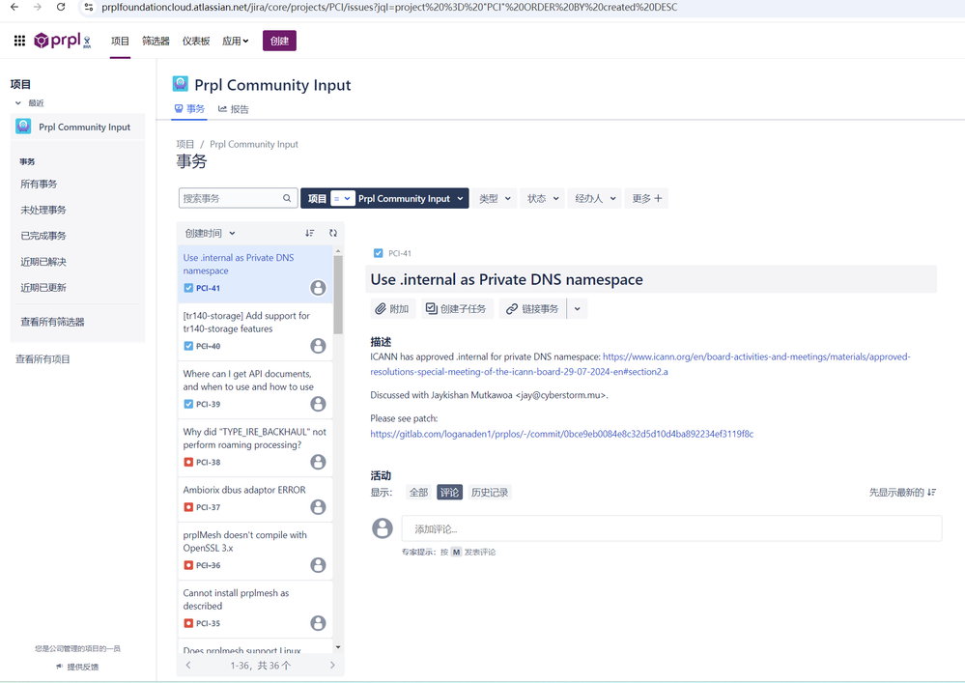965x683 pixels.
Task: Click assignee avatar on PCI-41 card
Action: (x=318, y=287)
